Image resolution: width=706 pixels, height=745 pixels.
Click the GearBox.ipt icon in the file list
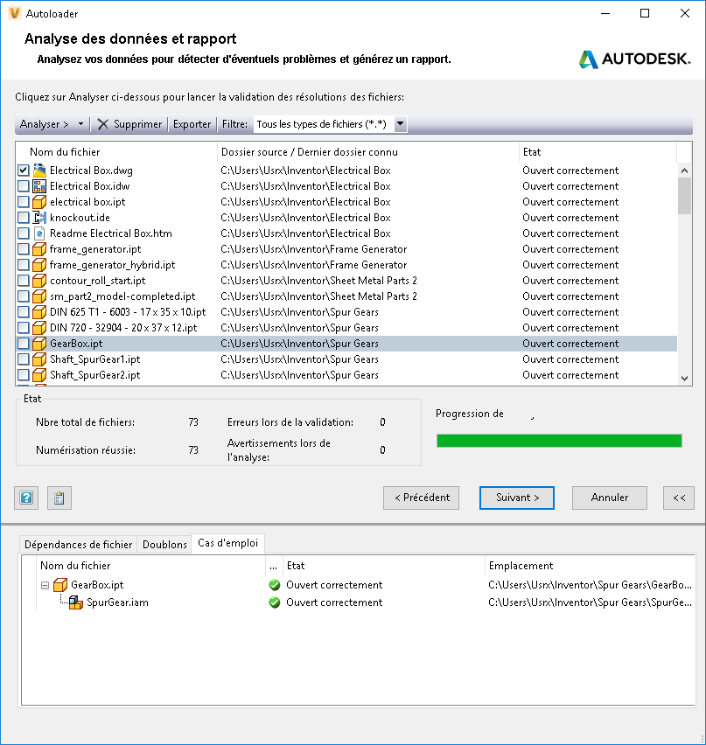click(x=39, y=343)
